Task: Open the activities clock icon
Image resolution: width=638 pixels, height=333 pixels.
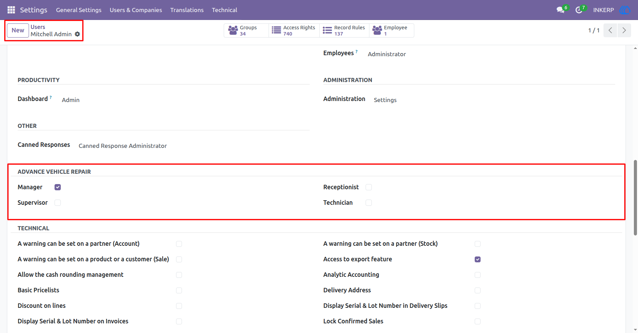Action: 579,10
